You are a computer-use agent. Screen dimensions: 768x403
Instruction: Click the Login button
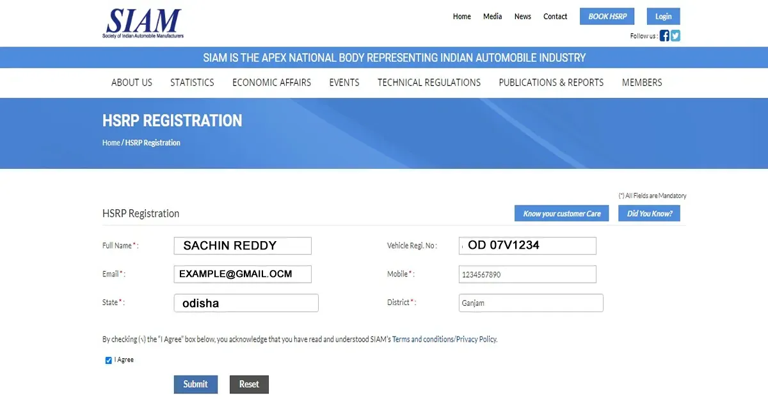pos(664,17)
